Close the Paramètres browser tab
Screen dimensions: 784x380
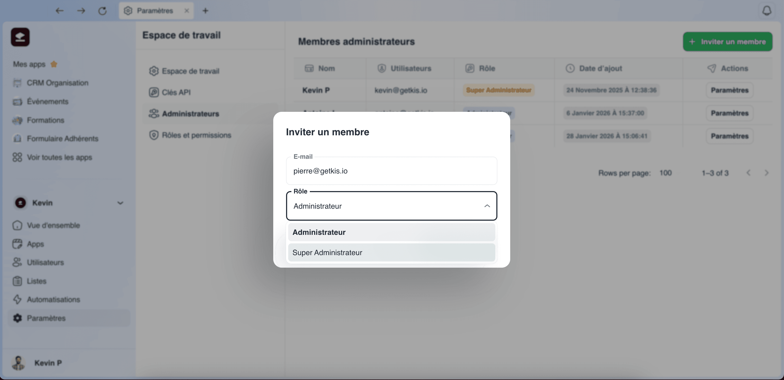[x=187, y=11]
